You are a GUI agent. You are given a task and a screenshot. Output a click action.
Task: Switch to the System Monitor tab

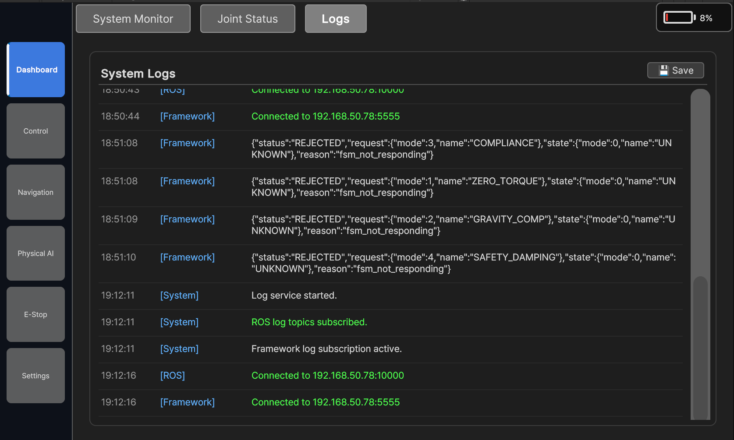[133, 19]
